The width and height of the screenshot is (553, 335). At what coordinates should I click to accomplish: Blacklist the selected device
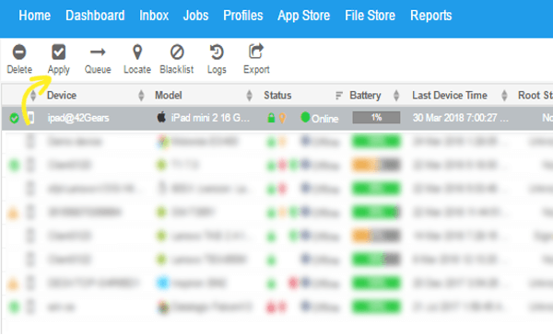(177, 52)
